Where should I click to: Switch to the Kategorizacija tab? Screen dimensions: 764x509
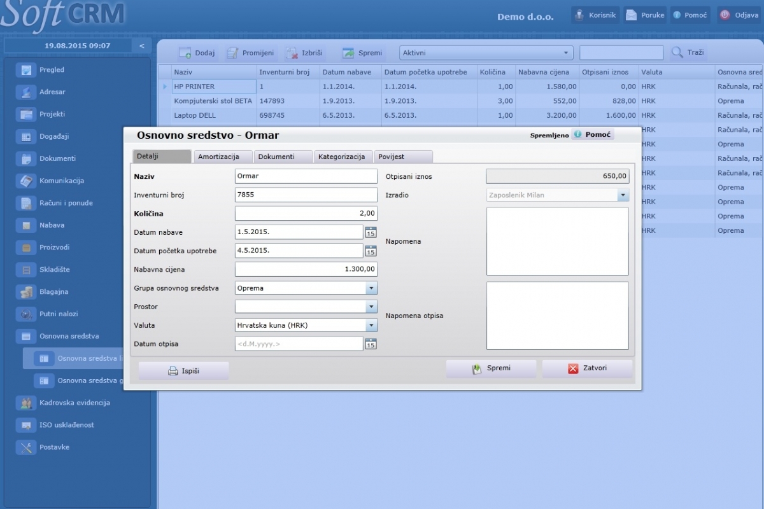[344, 157]
